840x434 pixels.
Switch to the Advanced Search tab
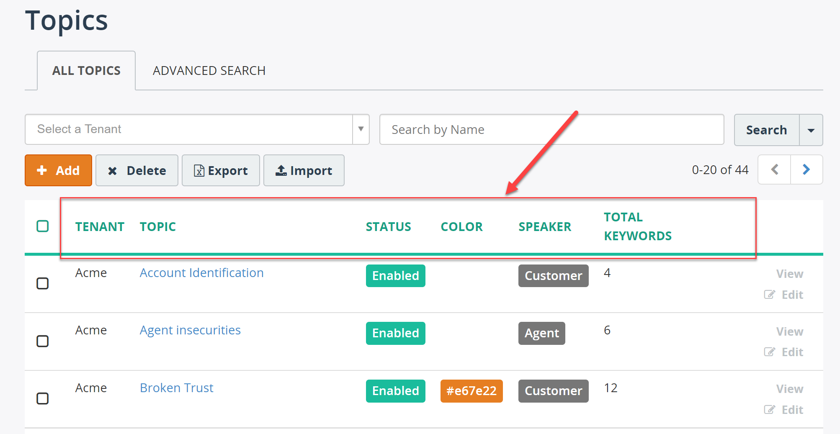point(209,70)
